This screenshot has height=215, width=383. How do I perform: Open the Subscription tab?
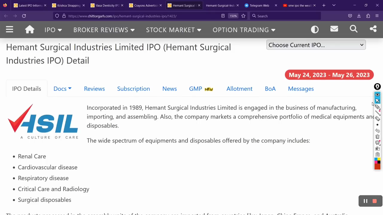(133, 89)
